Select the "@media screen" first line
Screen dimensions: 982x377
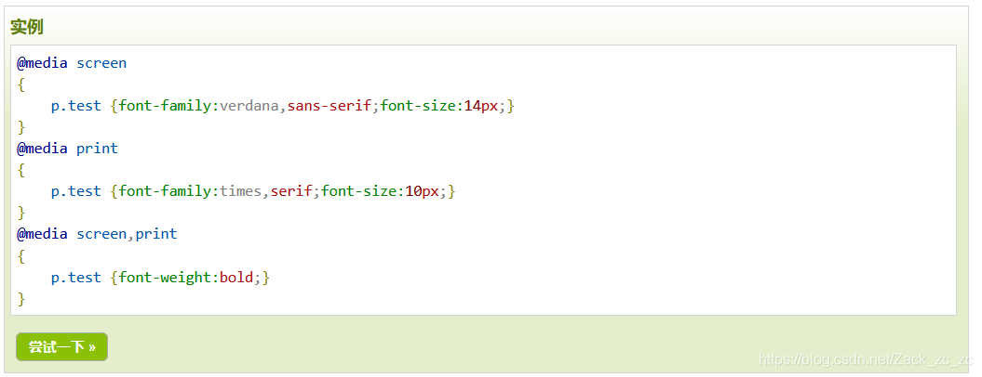(x=72, y=63)
